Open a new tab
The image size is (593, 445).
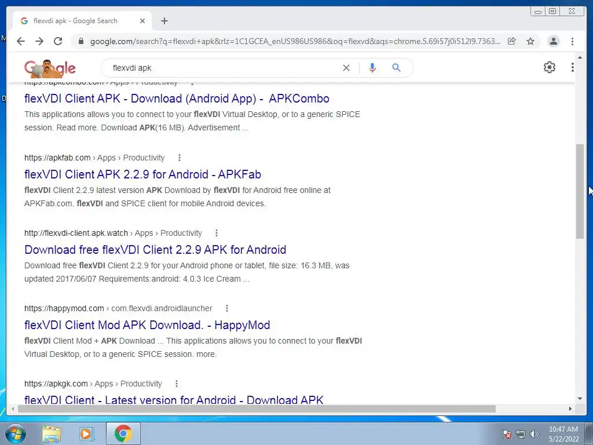(x=164, y=21)
